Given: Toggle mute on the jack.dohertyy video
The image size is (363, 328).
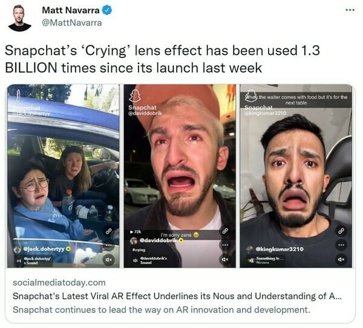Looking at the screenshot, I should pos(108,260).
